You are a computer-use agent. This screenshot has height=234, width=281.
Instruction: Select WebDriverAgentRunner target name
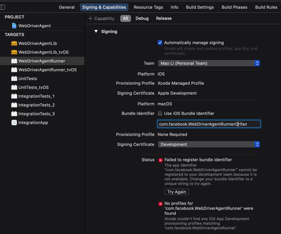(42, 61)
